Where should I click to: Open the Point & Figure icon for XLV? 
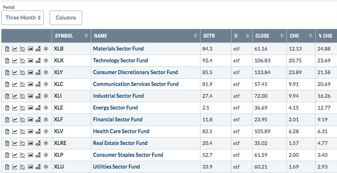[38, 132]
